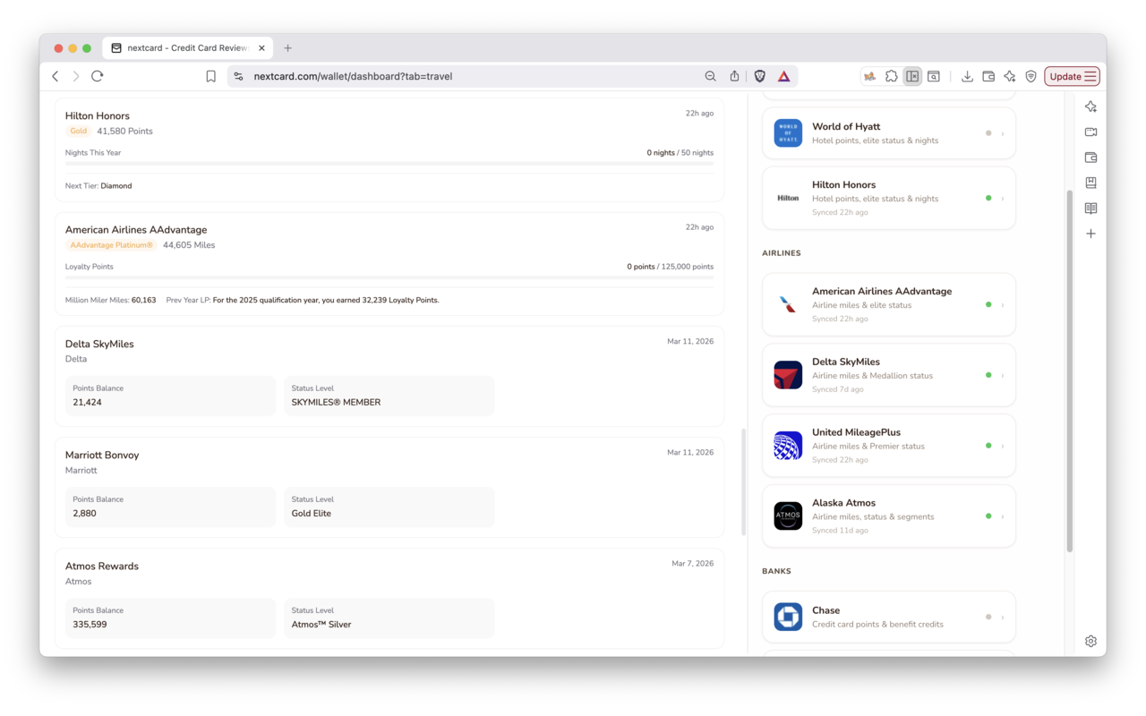
Task: Open Leo AI from the right sidebar
Action: [1090, 107]
